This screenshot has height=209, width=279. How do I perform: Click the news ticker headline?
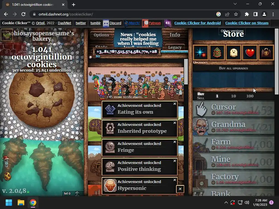138,39
